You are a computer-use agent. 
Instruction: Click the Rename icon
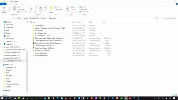[x=45, y=8]
